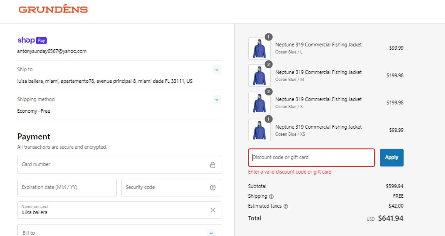The width and height of the screenshot is (445, 236).
Task: Click the $199.98 price for size M
Action: [x=395, y=75]
